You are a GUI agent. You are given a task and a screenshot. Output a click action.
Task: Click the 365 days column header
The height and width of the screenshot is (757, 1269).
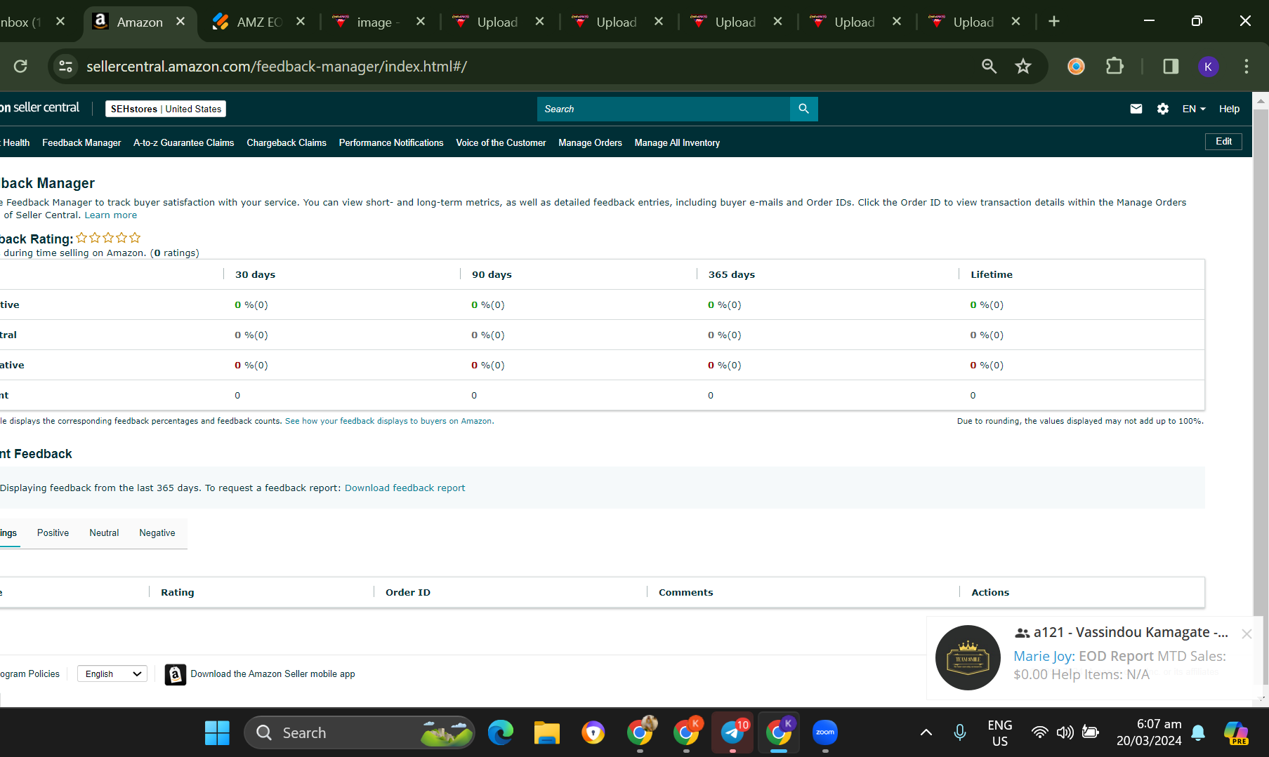point(731,275)
